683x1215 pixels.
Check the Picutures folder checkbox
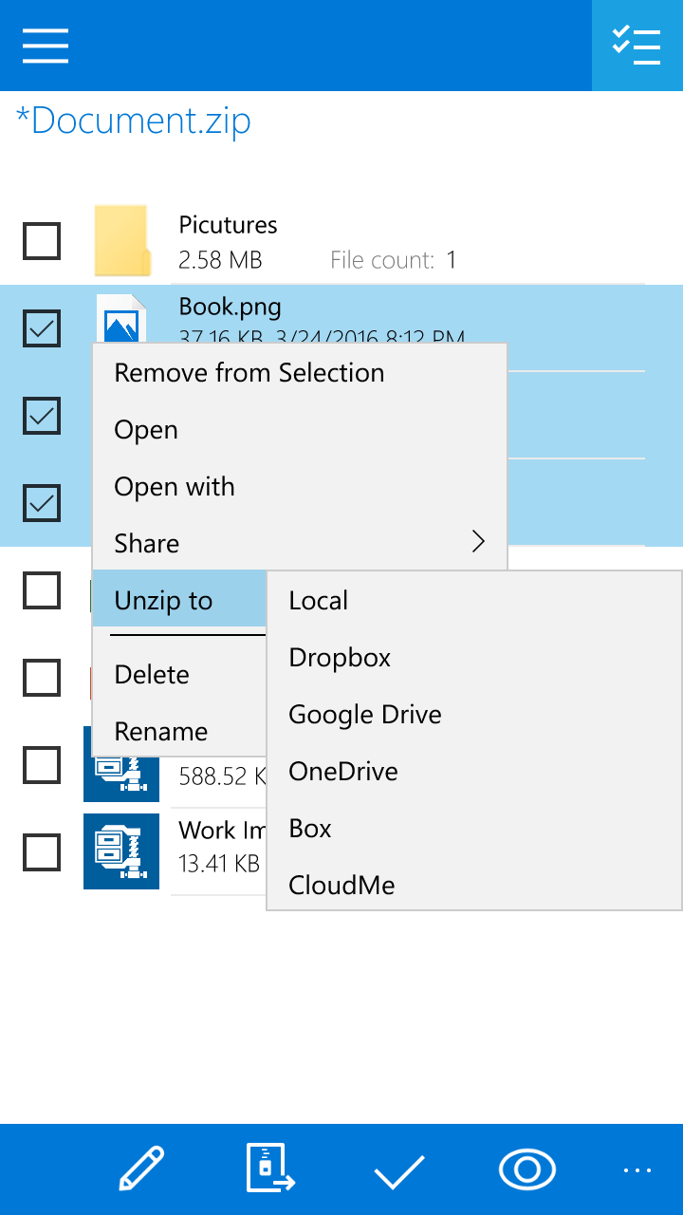pos(42,241)
